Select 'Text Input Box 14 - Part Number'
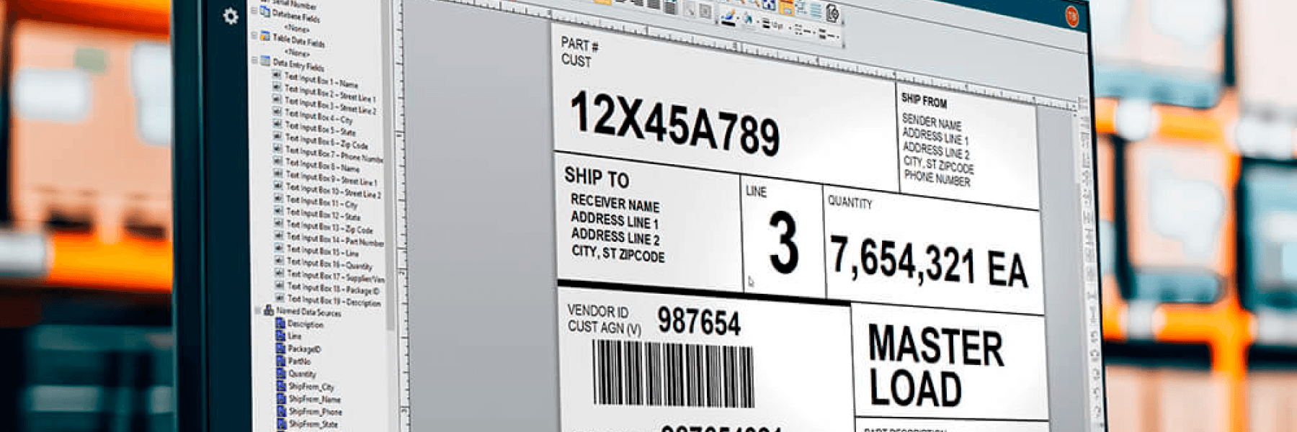The image size is (1297, 432). (335, 239)
